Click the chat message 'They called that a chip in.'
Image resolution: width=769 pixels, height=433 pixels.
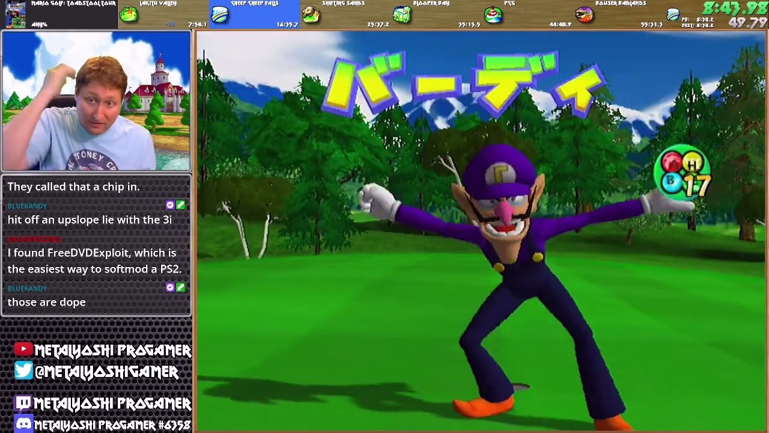73,187
